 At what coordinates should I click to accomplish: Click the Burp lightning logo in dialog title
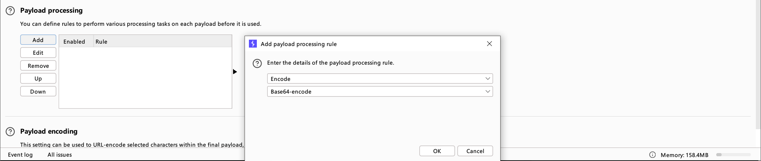pyautogui.click(x=253, y=44)
